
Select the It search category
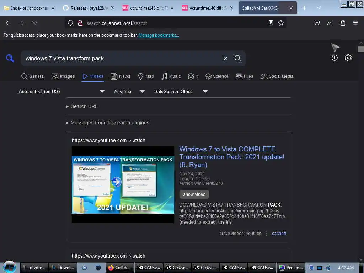coord(193,76)
